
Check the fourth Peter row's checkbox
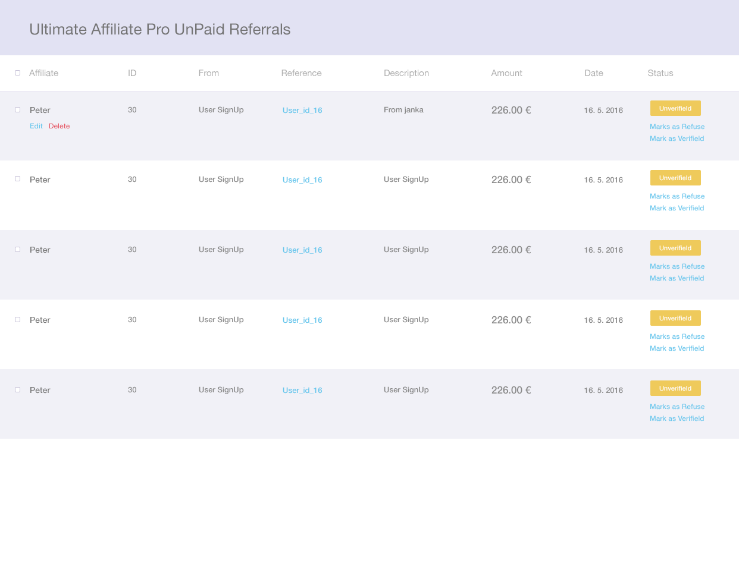point(17,320)
